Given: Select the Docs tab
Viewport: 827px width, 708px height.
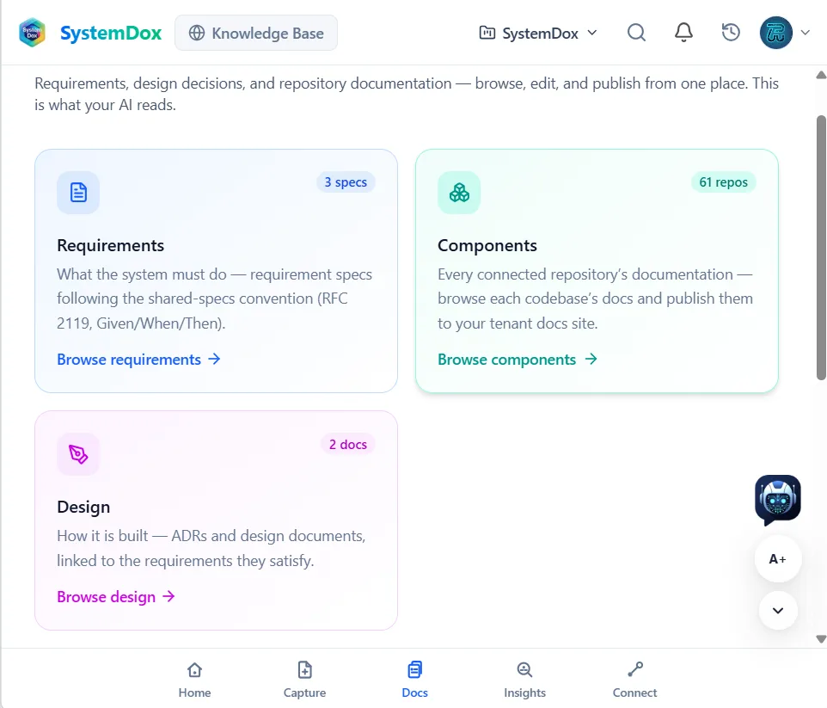Looking at the screenshot, I should (415, 680).
